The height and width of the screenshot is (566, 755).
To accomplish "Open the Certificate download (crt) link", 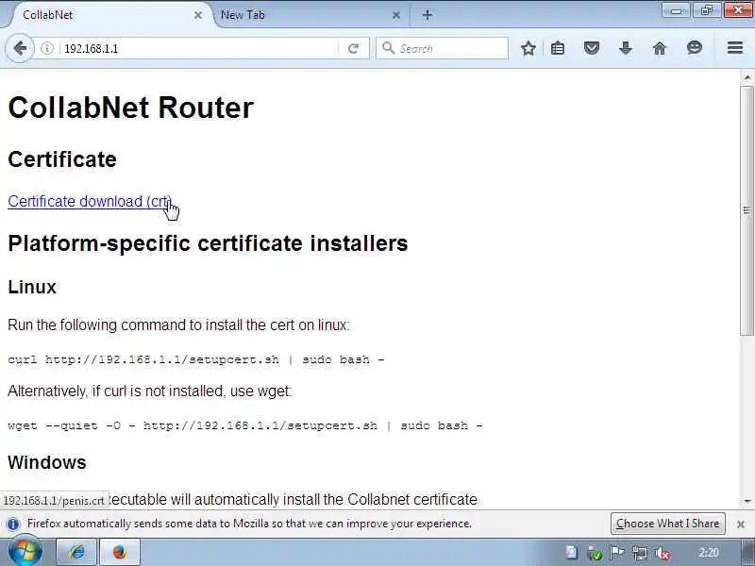I will pyautogui.click(x=90, y=201).
